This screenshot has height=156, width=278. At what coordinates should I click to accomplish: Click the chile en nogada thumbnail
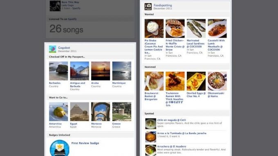[150, 124]
